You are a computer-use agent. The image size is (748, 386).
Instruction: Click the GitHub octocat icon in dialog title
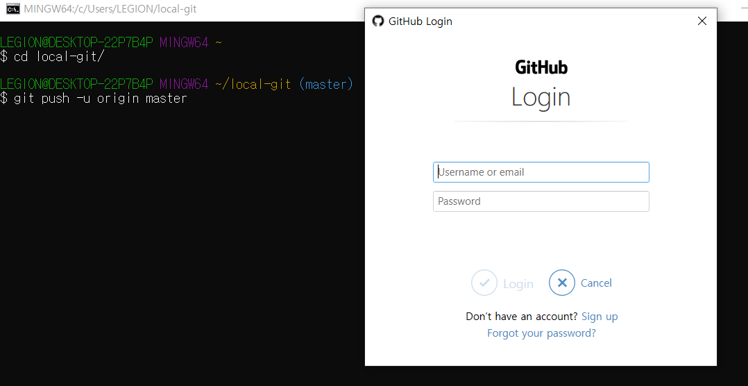pos(377,21)
